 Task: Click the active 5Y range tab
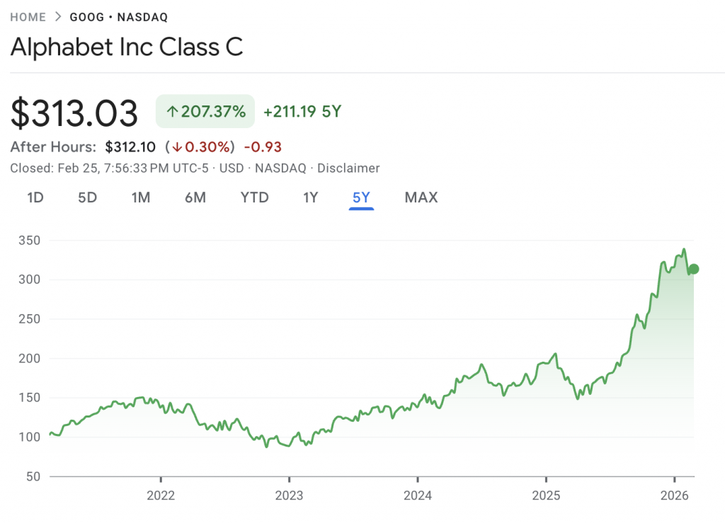tap(362, 197)
